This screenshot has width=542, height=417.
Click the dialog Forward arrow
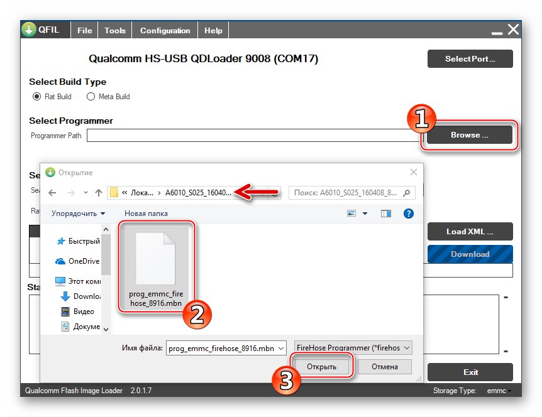pyautogui.click(x=70, y=193)
